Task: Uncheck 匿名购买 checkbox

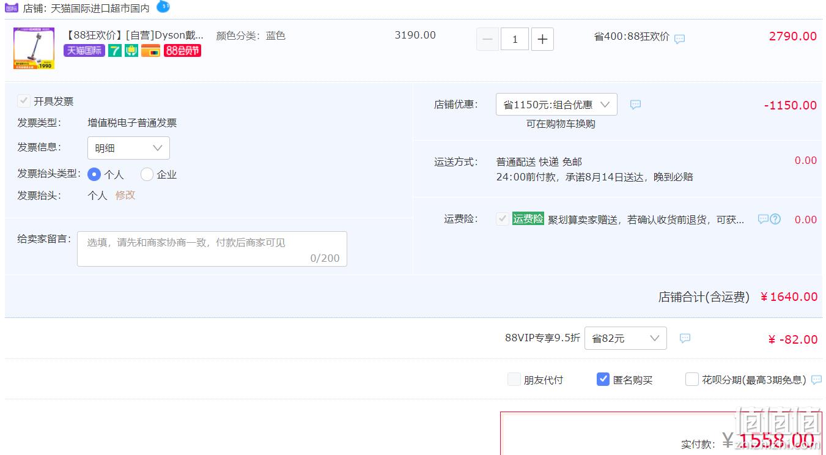Action: point(603,379)
